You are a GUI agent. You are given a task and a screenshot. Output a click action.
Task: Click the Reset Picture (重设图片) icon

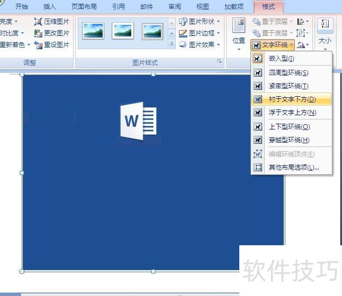click(x=38, y=45)
